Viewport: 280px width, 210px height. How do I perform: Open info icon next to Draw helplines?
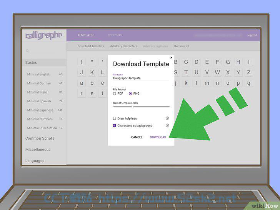[167, 118]
